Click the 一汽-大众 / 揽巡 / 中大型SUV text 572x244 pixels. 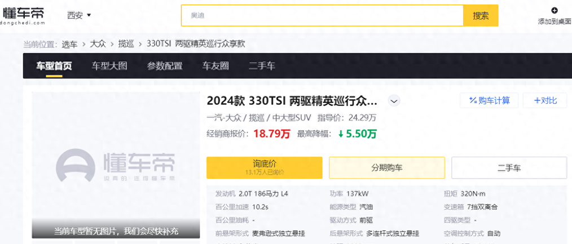258,118
